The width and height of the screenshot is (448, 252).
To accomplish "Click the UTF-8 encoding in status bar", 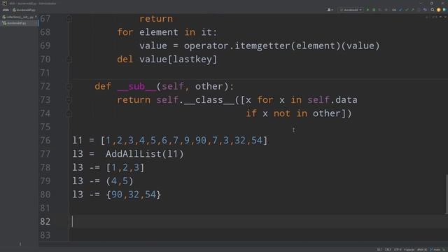I will point(398,250).
